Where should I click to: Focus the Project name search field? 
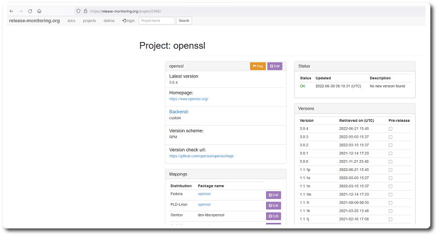tap(157, 21)
